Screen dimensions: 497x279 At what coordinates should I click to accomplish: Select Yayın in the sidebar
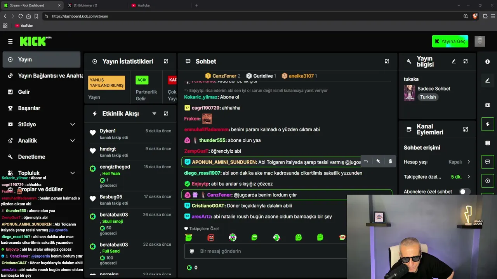(42, 60)
